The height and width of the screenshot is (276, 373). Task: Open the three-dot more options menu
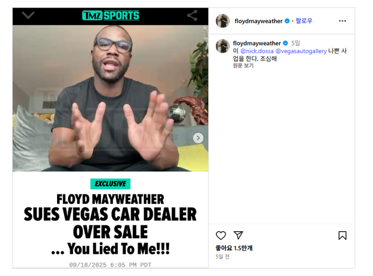[342, 21]
